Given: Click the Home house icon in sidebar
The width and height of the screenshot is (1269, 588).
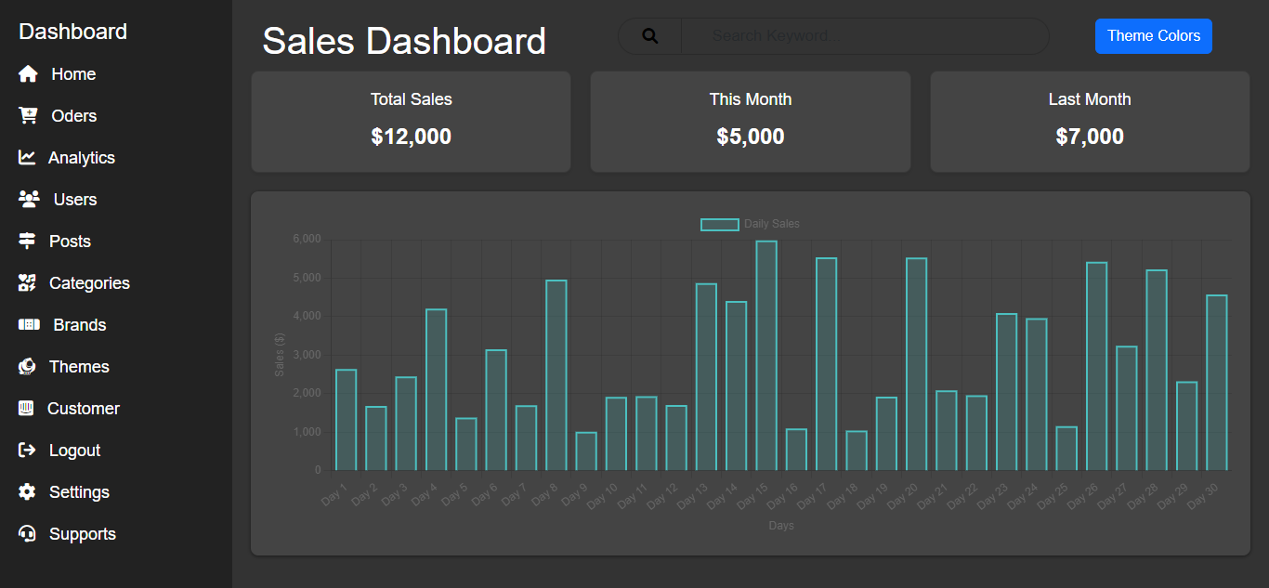Looking at the screenshot, I should coord(28,74).
